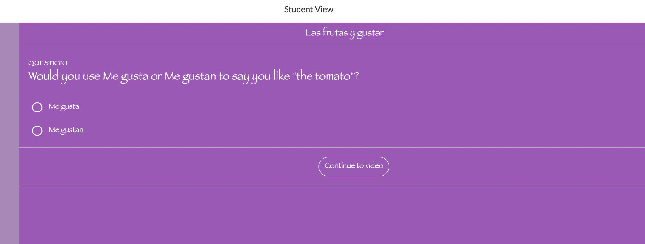This screenshot has height=244, width=645.
Task: Click the word "say" in the question
Action: 240,77
